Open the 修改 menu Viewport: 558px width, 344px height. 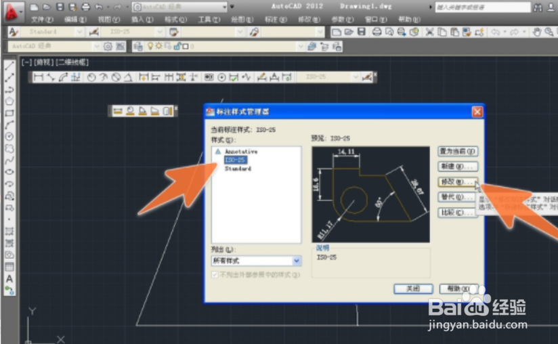coord(309,20)
